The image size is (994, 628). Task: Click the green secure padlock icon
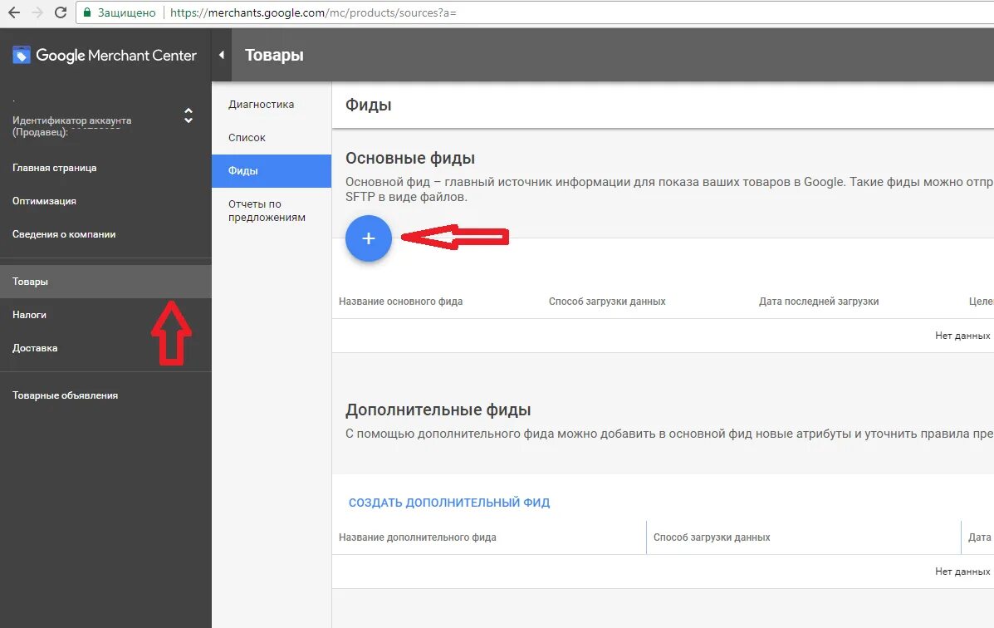pos(87,12)
